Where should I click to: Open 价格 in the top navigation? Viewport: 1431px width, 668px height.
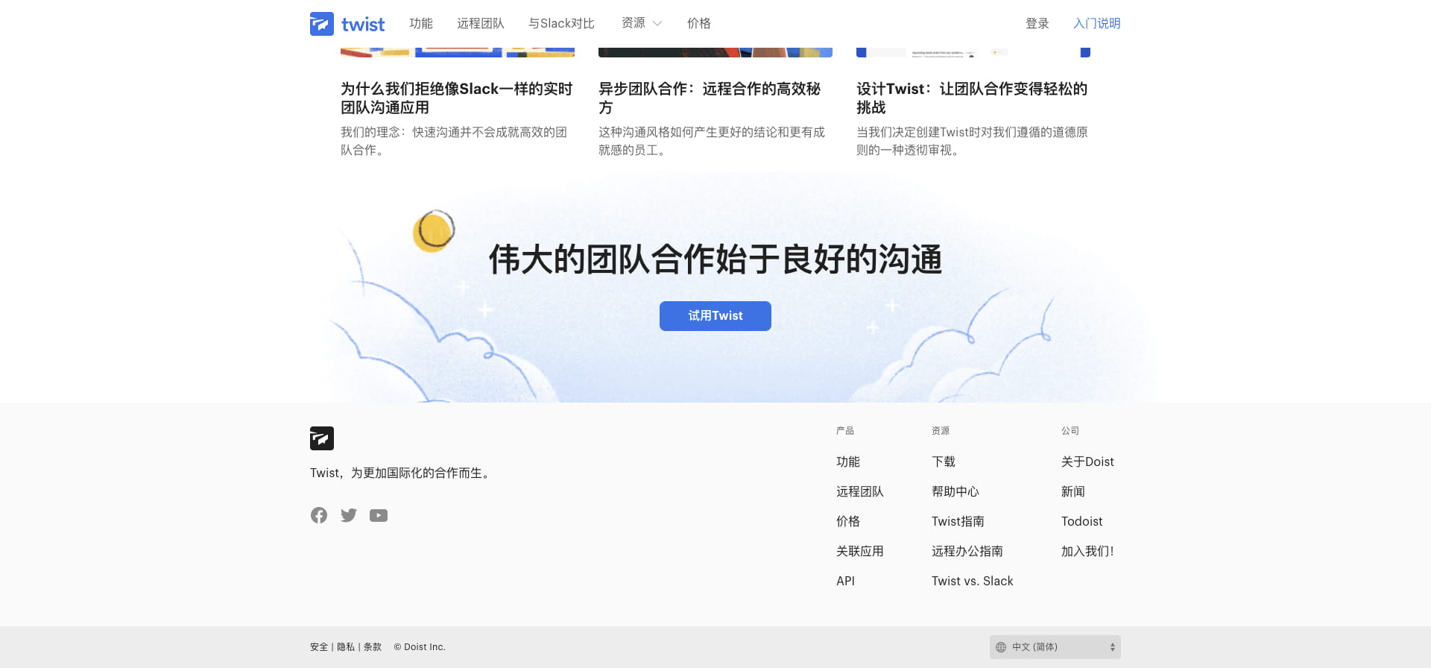point(699,24)
